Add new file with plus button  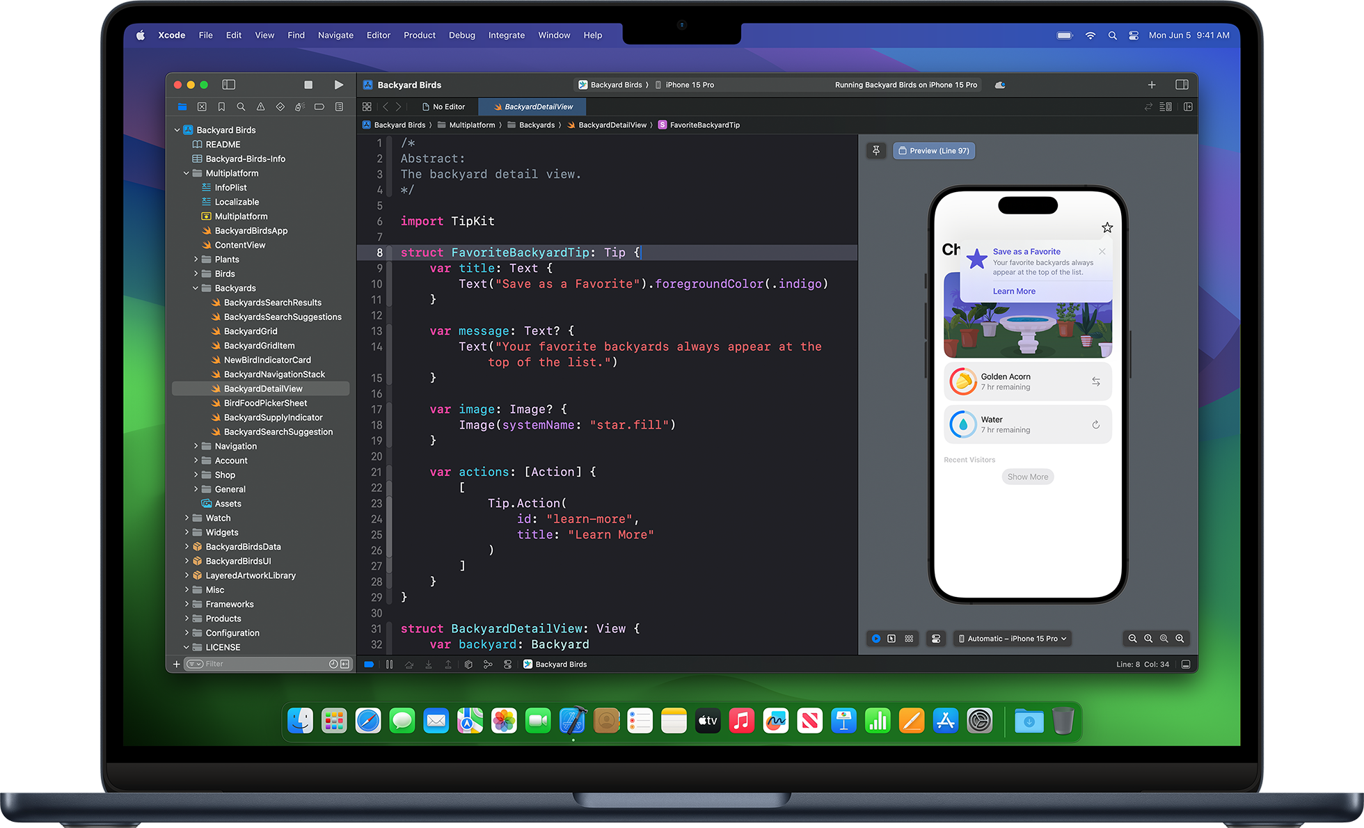(x=177, y=664)
